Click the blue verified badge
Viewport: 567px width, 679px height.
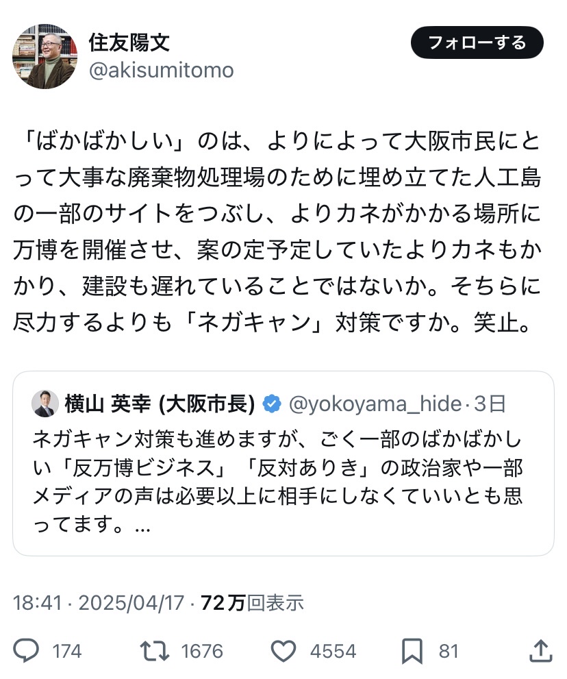pyautogui.click(x=272, y=404)
